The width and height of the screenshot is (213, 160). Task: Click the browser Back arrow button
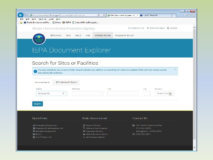pos(20,15)
